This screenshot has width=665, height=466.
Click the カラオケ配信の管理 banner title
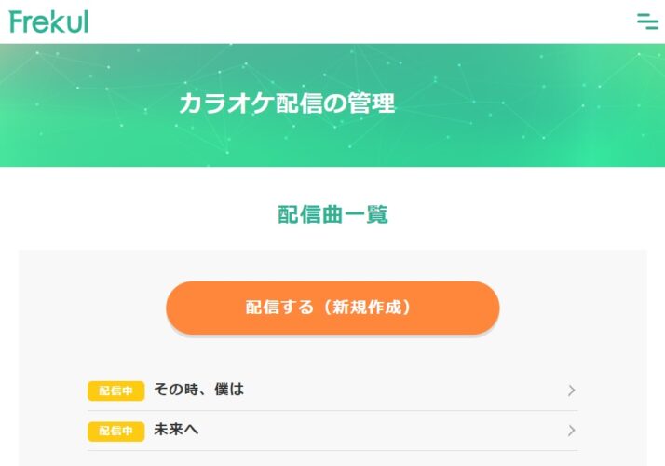(x=287, y=103)
